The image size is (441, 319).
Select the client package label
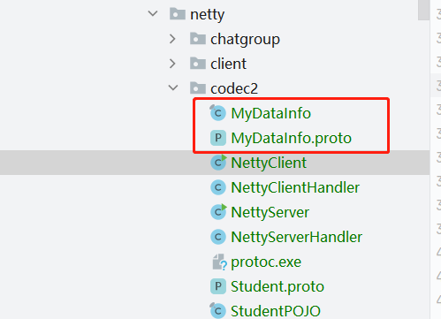(228, 64)
